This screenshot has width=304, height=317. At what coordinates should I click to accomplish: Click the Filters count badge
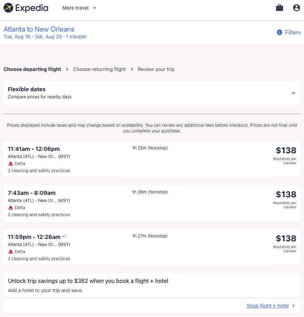pyautogui.click(x=280, y=32)
